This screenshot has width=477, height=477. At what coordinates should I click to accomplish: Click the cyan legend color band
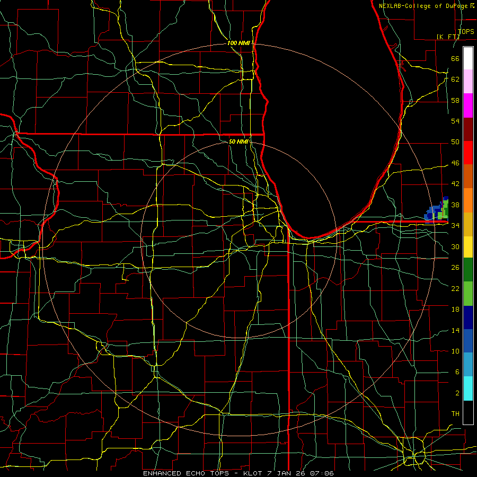pyautogui.click(x=468, y=388)
